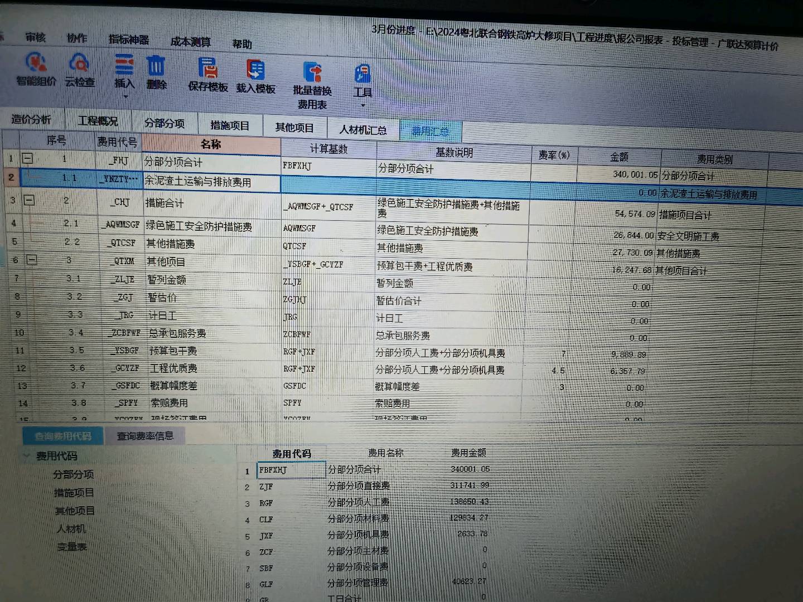
Task: Select 变量表 in the fee code tree
Action: click(72, 547)
